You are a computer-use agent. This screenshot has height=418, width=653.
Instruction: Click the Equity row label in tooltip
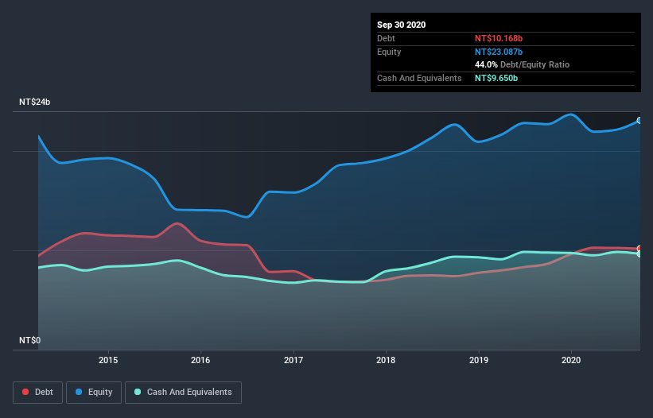[389, 52]
